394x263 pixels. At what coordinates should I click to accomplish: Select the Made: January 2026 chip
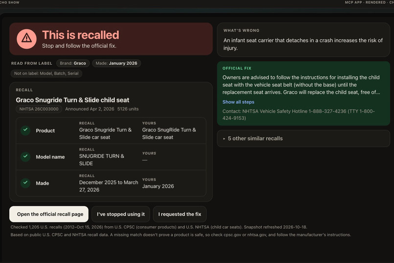coord(116,63)
